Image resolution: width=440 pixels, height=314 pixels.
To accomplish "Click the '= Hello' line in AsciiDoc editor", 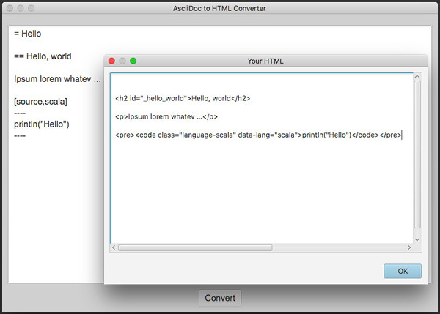I will click(28, 34).
